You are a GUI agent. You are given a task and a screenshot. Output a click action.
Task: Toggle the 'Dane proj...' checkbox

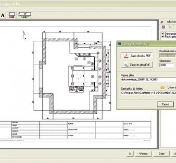tap(162, 33)
